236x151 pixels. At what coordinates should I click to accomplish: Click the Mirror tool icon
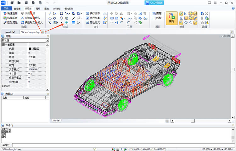click(x=121, y=14)
